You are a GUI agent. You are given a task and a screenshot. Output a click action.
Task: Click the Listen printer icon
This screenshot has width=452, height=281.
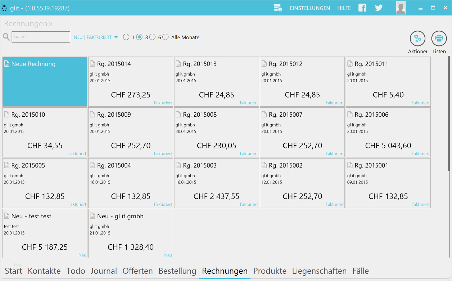[x=439, y=39]
